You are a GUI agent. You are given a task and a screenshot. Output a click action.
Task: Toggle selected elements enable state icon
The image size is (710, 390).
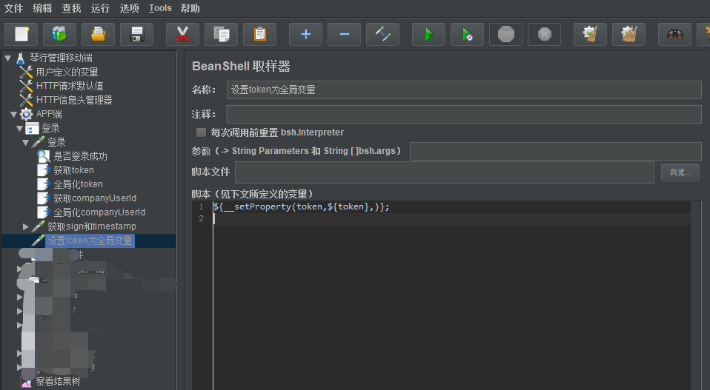point(382,34)
